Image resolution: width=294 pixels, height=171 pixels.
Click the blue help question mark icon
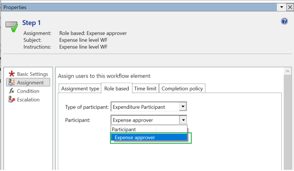284,21
